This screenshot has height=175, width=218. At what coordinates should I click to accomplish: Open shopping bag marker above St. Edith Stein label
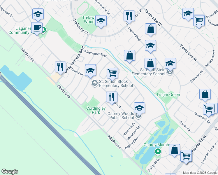[150, 64]
